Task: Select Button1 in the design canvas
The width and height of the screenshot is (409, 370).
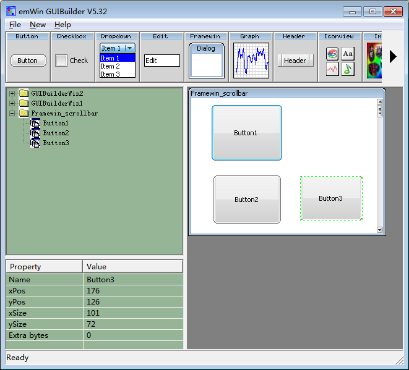Action: (x=247, y=133)
